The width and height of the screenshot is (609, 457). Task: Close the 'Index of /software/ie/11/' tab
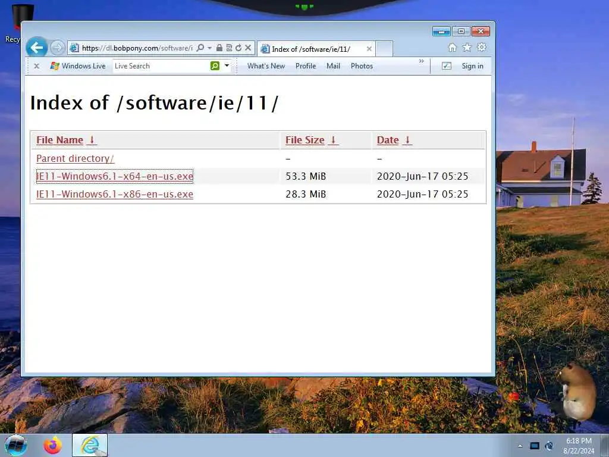[x=369, y=49]
